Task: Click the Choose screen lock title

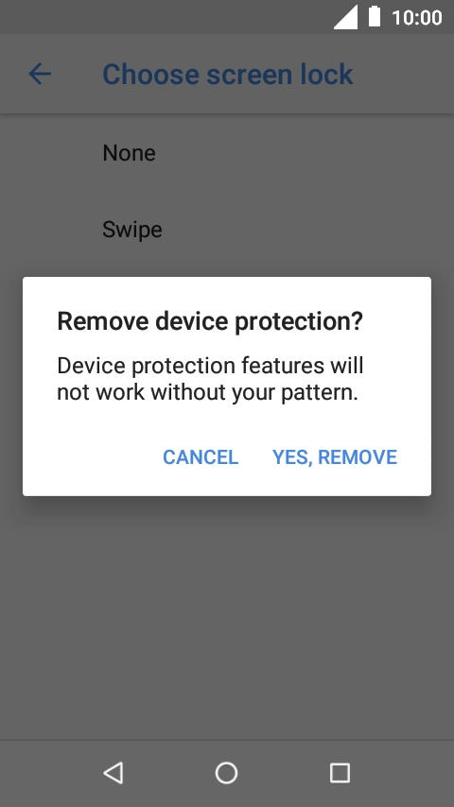Action: (x=228, y=74)
